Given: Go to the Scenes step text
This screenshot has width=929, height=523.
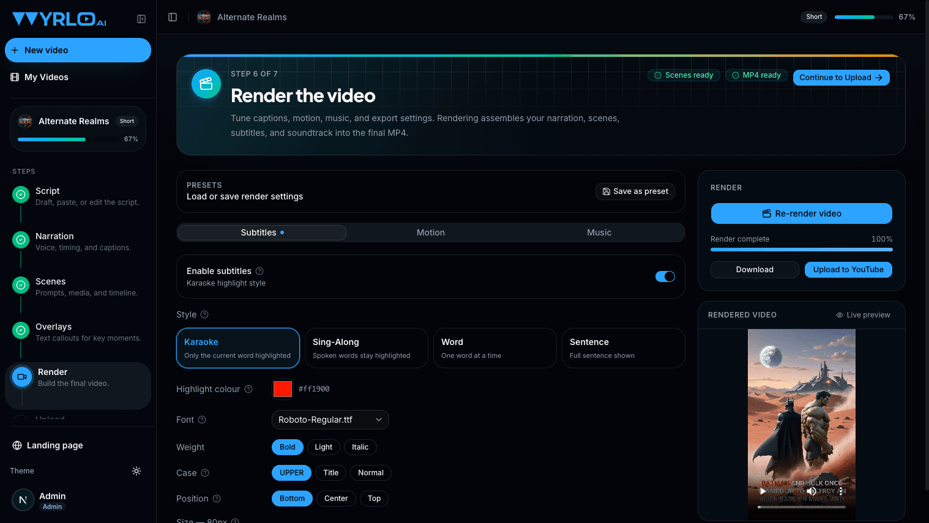Looking at the screenshot, I should point(86,287).
